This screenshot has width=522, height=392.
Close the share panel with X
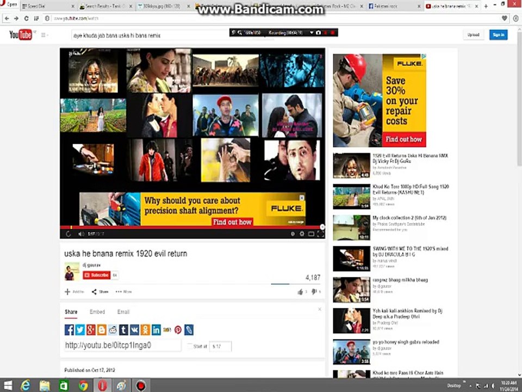click(320, 309)
